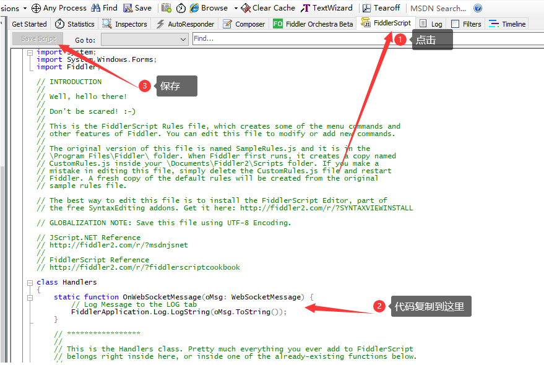Switch to the Log tab

point(431,24)
